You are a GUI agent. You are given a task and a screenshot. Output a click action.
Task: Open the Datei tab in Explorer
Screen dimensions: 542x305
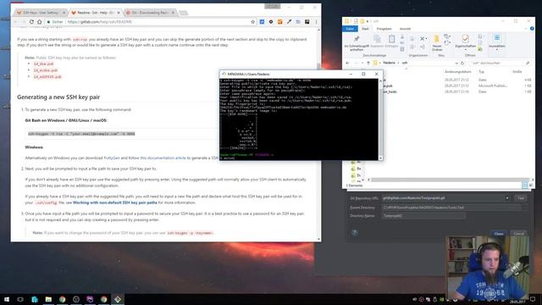coord(350,29)
